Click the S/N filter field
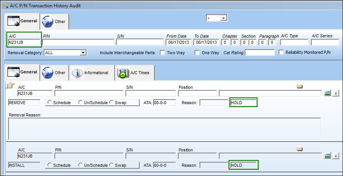 140,42
